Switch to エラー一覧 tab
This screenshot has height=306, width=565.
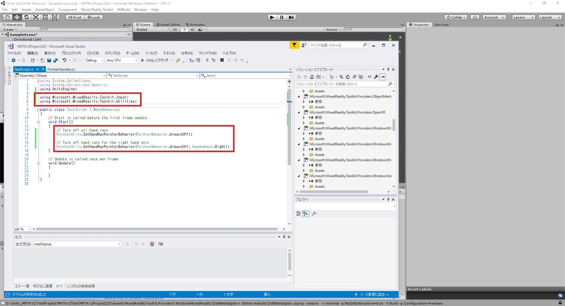pyautogui.click(x=22, y=286)
